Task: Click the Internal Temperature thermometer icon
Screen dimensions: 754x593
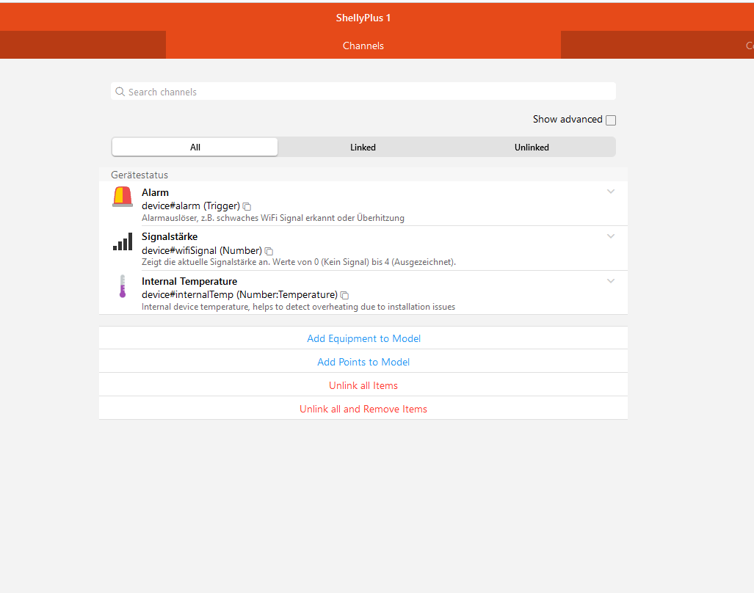Action: coord(123,286)
